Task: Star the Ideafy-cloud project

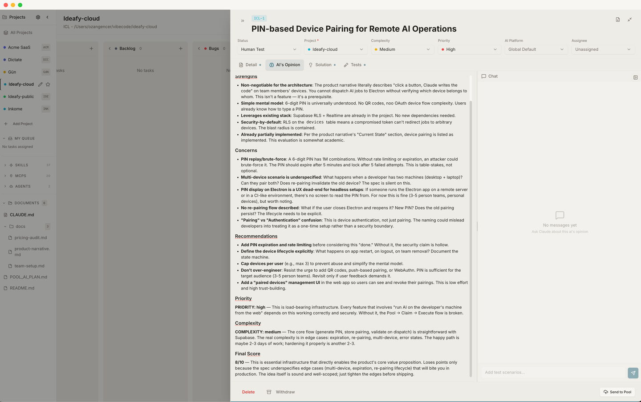Action: click(48, 84)
